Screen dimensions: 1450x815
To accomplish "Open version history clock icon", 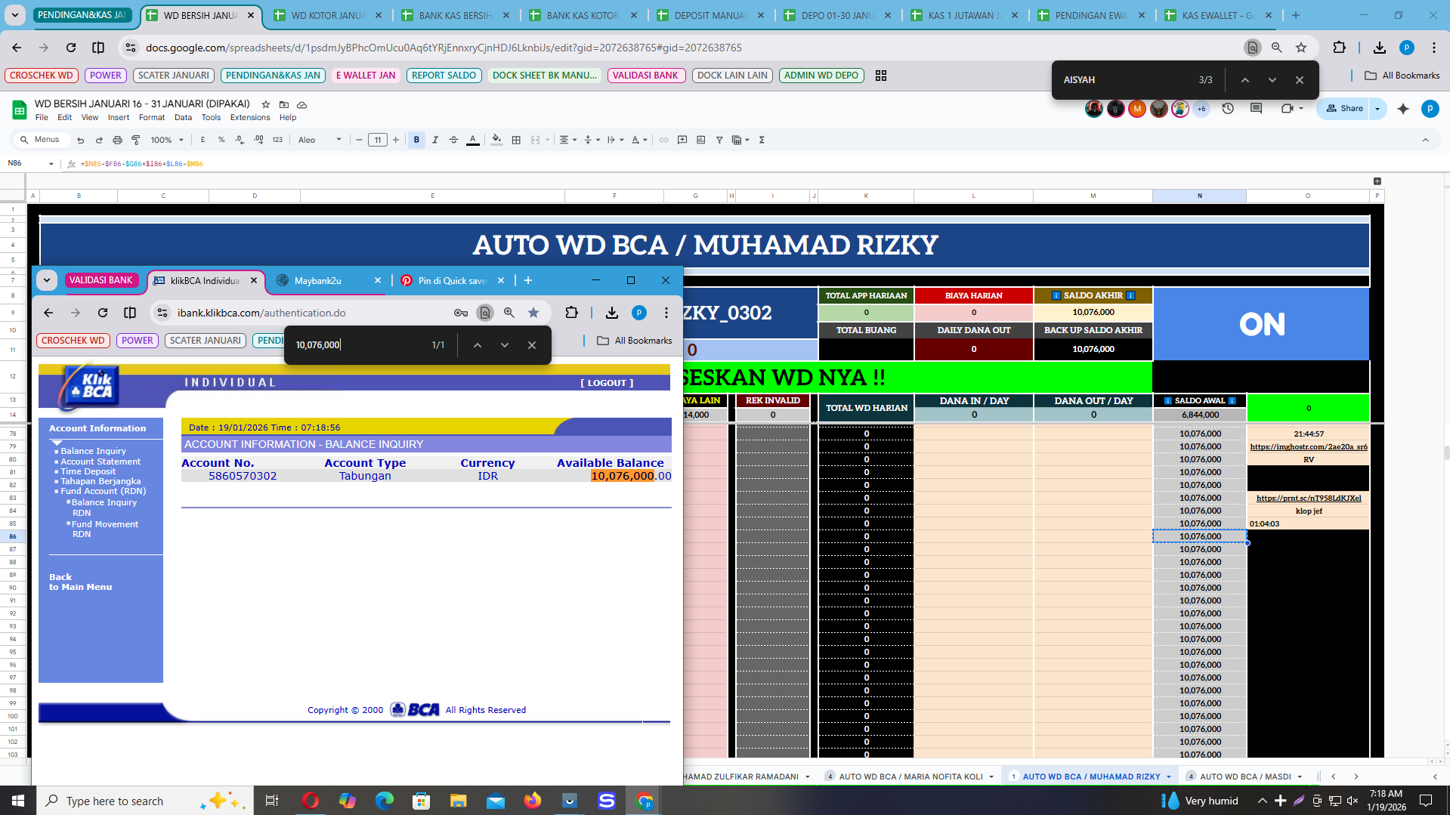I will 1228,109.
